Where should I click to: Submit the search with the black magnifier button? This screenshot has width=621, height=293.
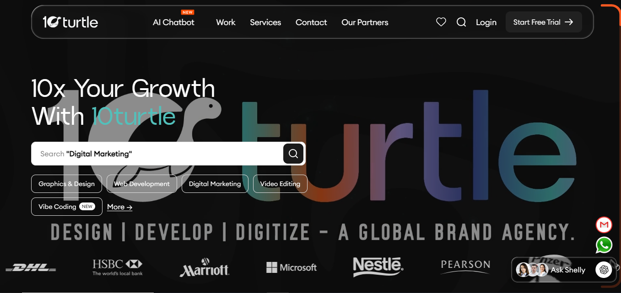(293, 154)
